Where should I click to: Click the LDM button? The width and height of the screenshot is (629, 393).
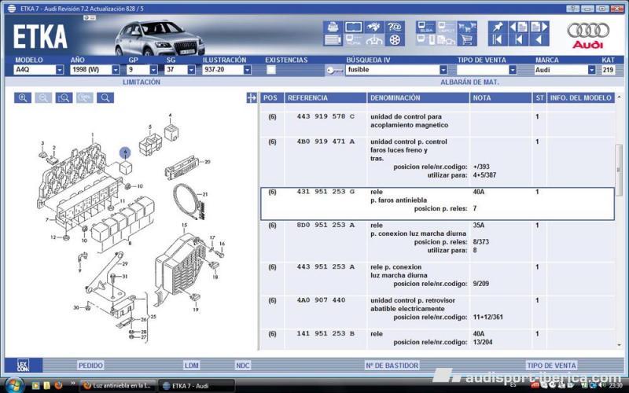click(192, 365)
